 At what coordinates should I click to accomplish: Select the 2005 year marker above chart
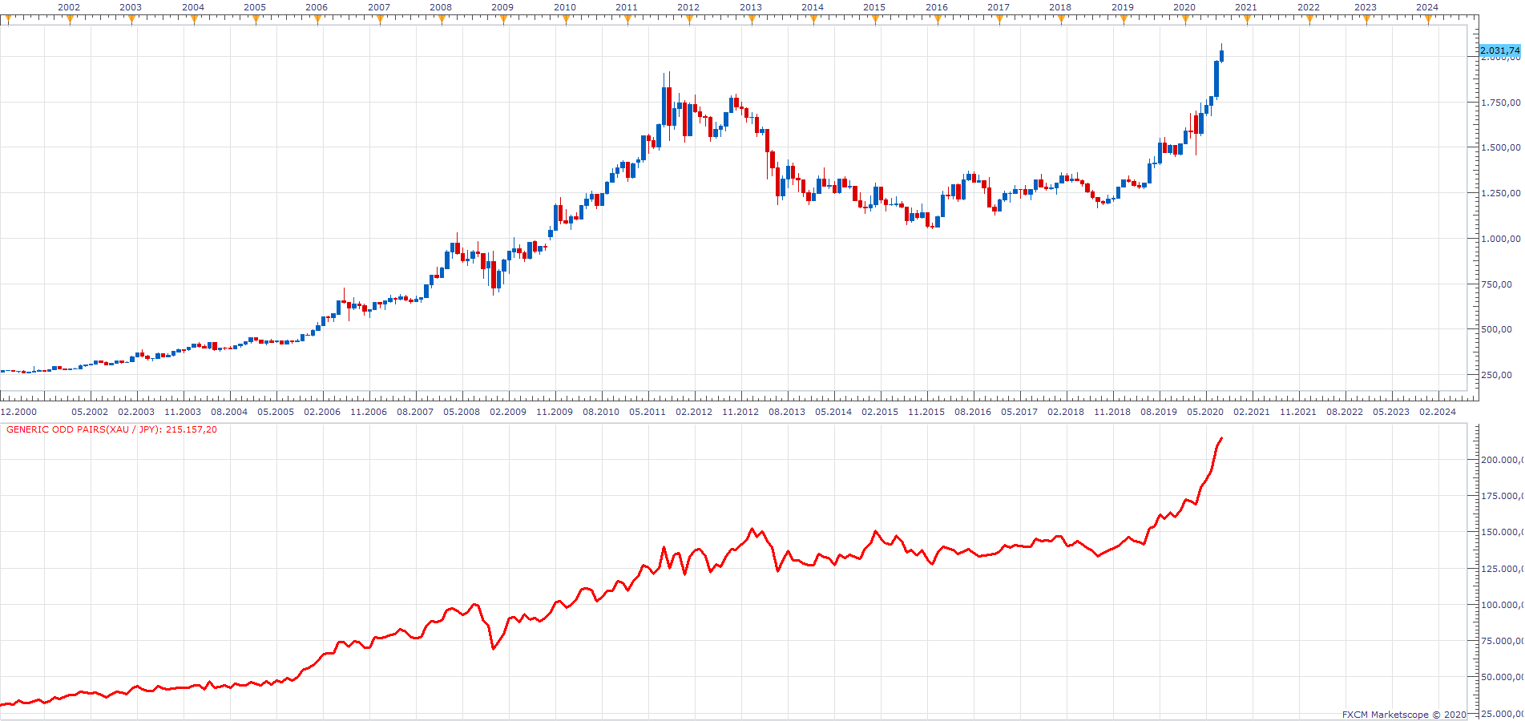coord(255,7)
